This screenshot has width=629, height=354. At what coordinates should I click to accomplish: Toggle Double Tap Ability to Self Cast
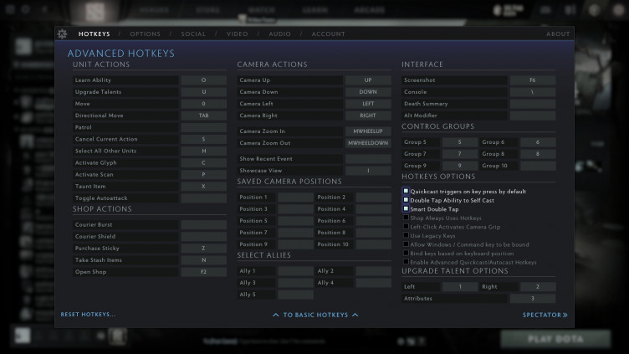(x=407, y=200)
